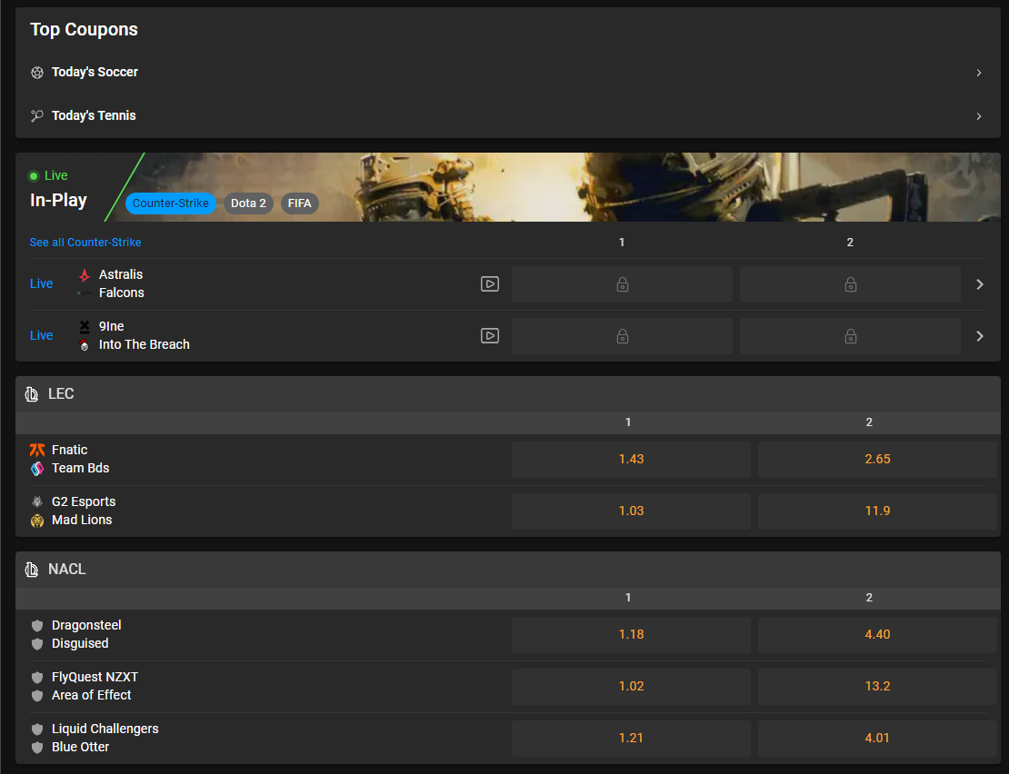This screenshot has height=774, width=1009.
Task: Open the G2 Esports team name
Action: click(84, 502)
